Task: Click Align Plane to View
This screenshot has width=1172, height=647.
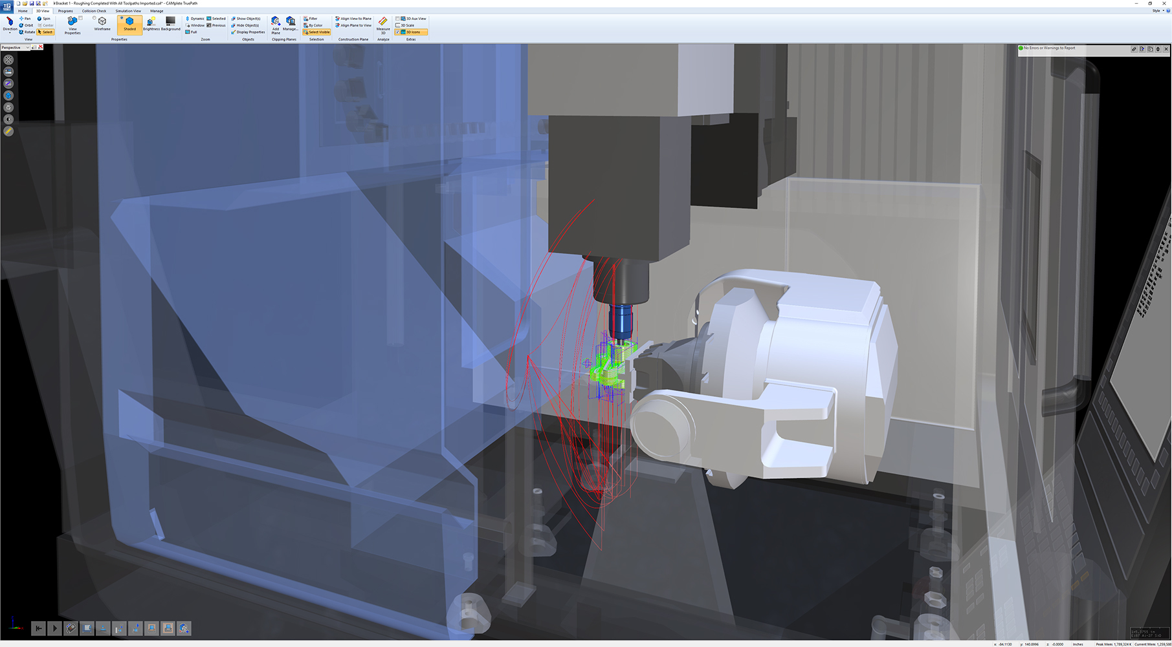Action: click(353, 25)
